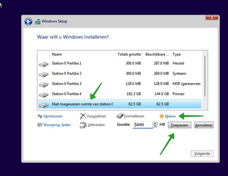
Task: Apply the size with Toepassen
Action: [x=180, y=125]
